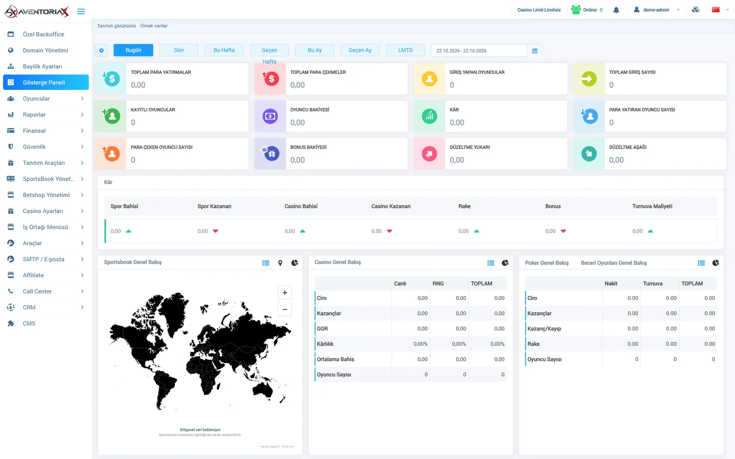Click the Casino Limit:Limitsiz text

[539, 10]
